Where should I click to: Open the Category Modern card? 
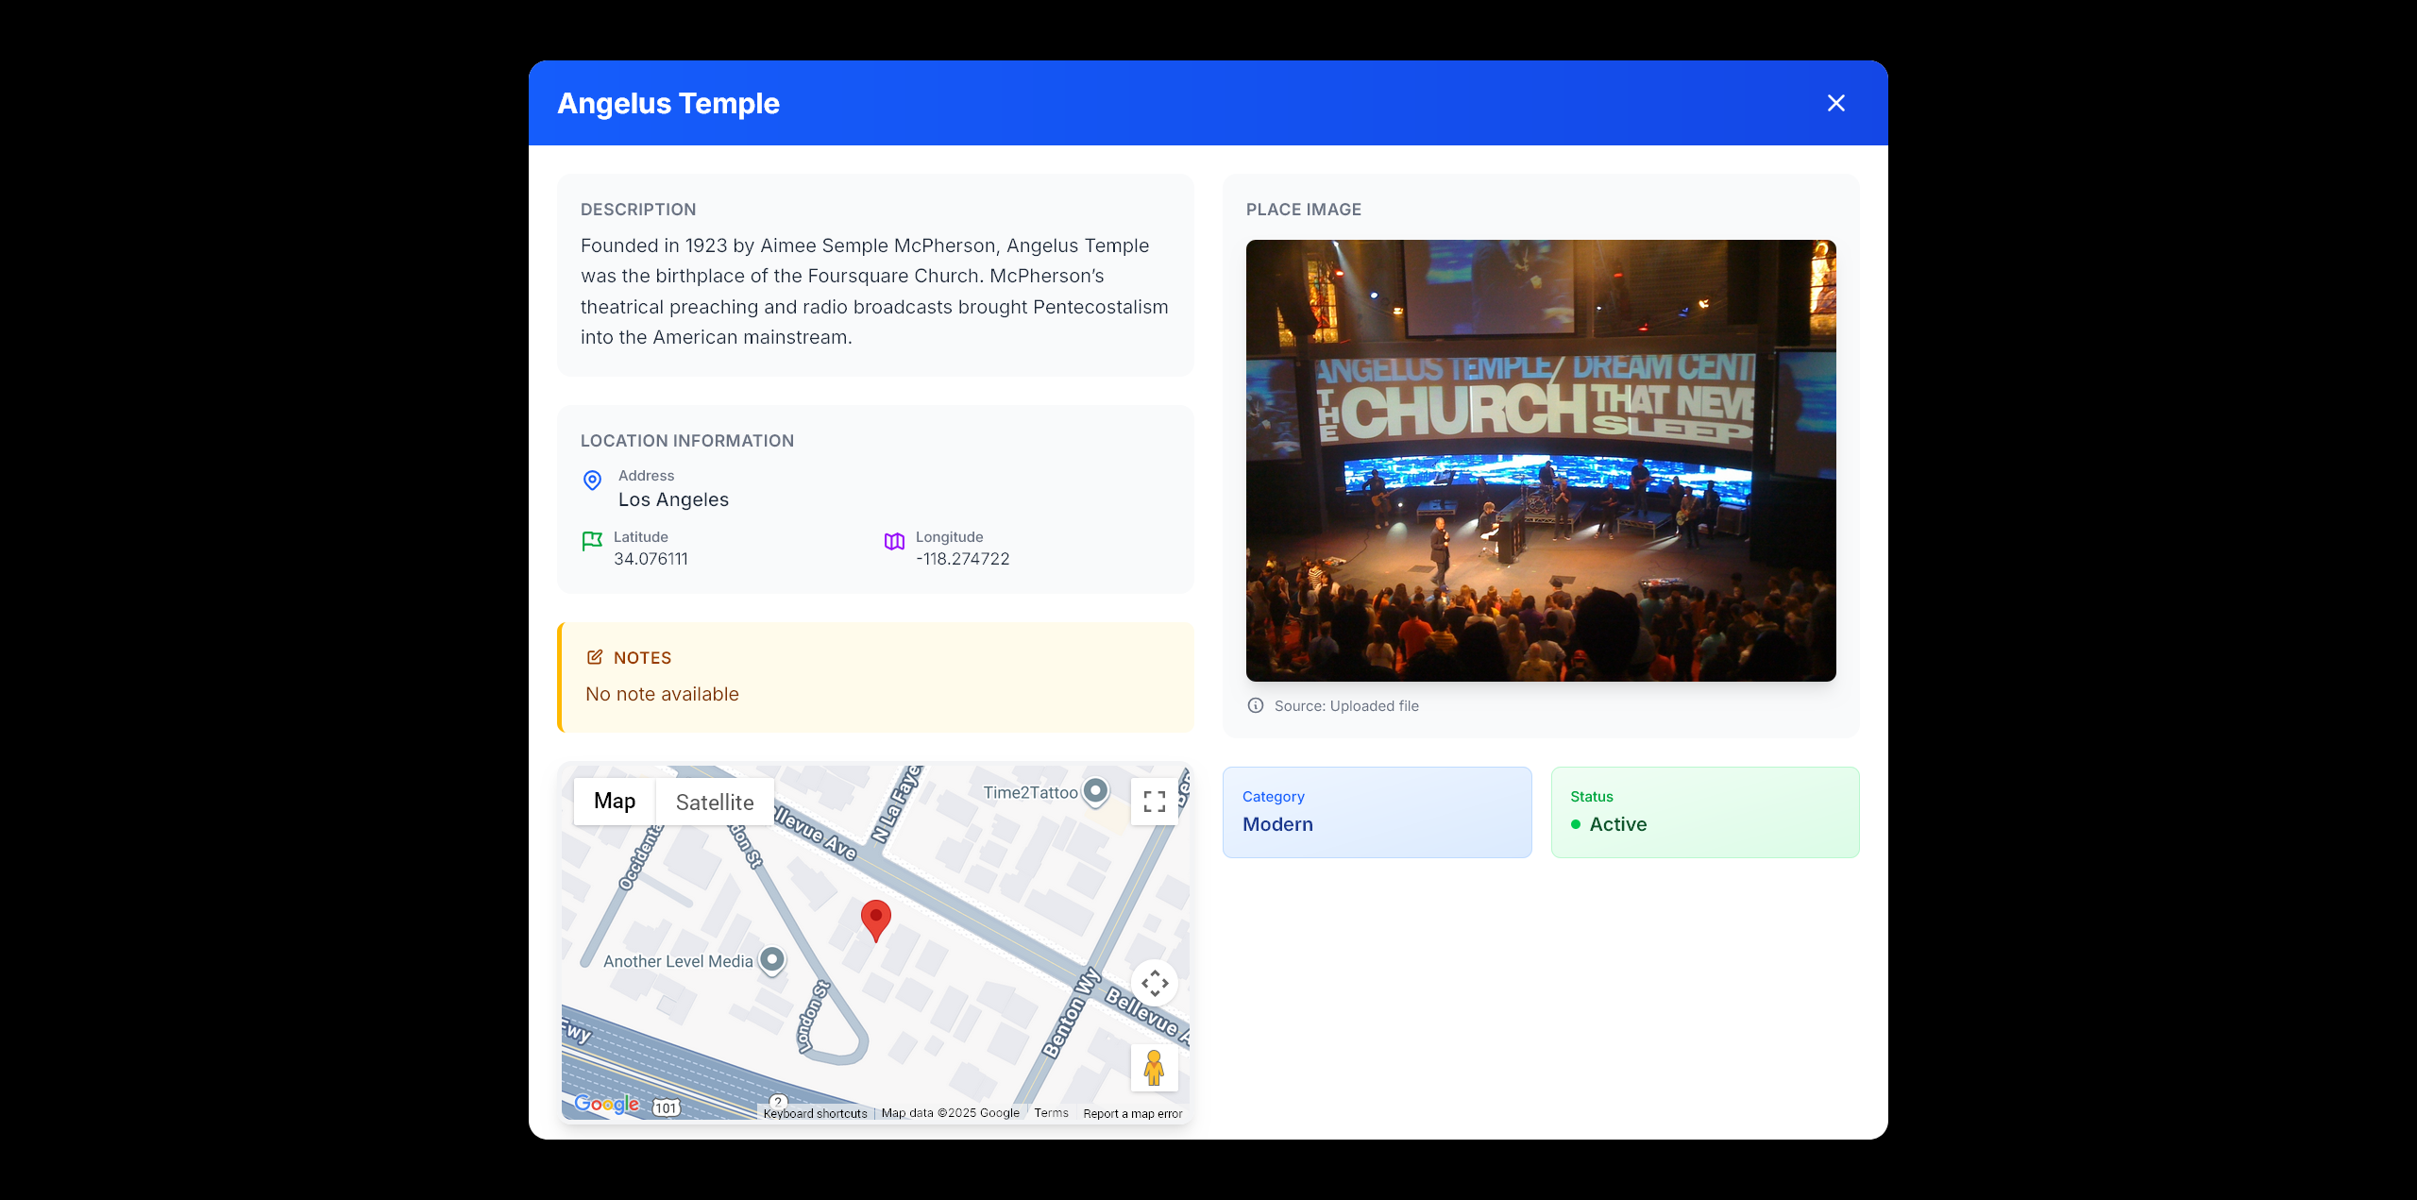click(x=1376, y=812)
